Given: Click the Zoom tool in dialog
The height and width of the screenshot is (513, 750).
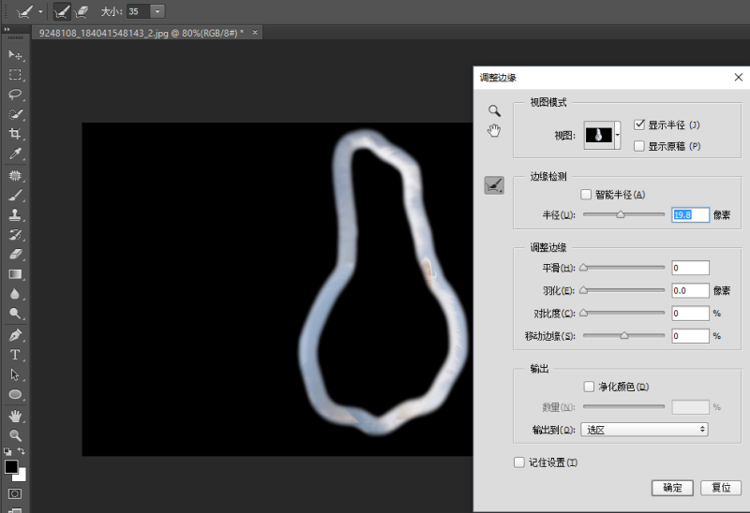Looking at the screenshot, I should pos(494,110).
